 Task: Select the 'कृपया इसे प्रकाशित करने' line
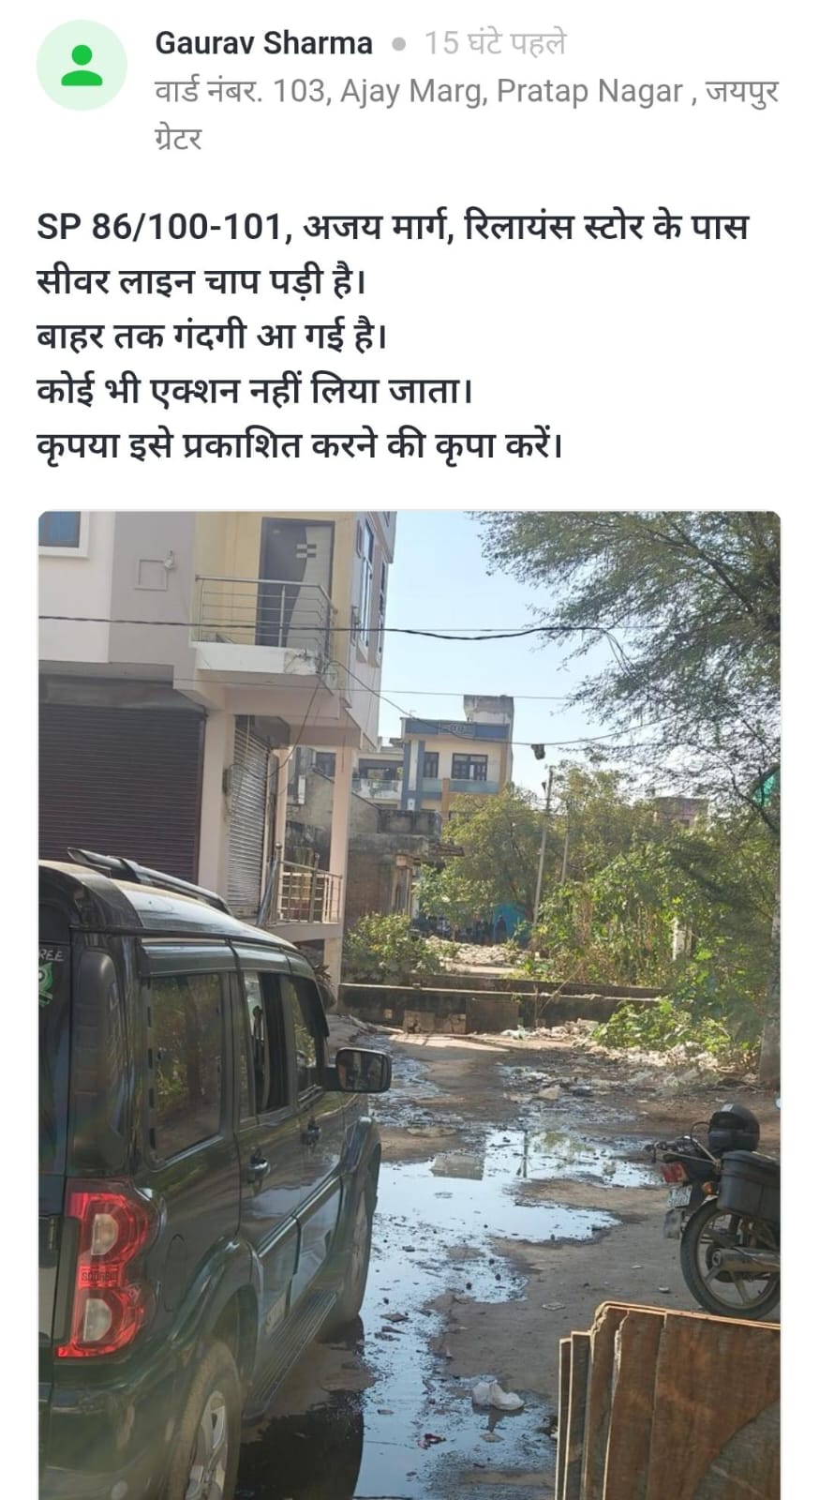tap(300, 443)
